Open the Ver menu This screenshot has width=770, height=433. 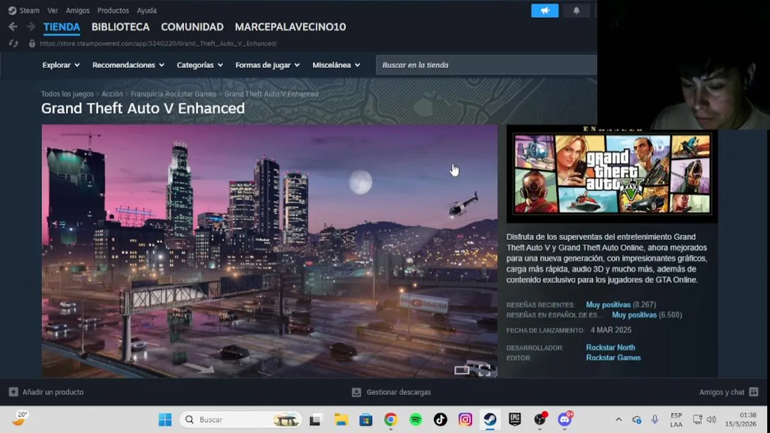pos(53,10)
